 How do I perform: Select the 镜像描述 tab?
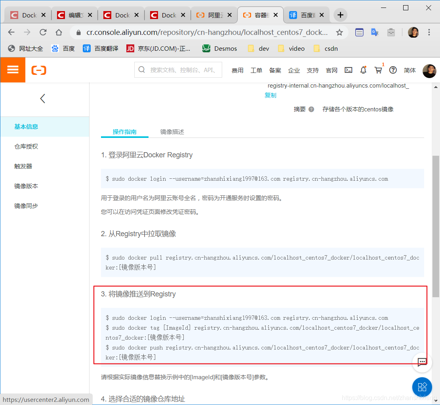pyautogui.click(x=172, y=132)
